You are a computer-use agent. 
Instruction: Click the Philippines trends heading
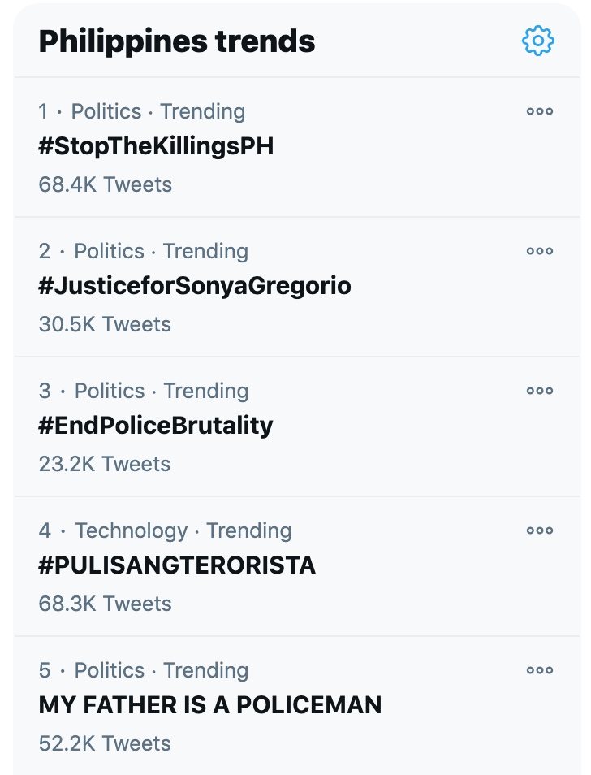coord(177,41)
